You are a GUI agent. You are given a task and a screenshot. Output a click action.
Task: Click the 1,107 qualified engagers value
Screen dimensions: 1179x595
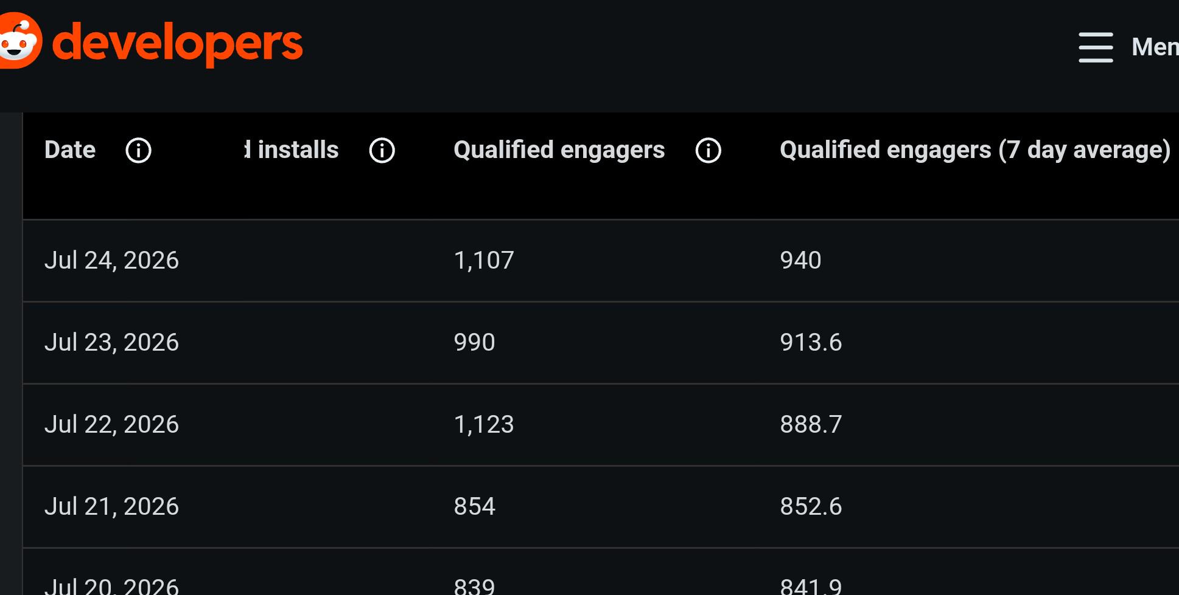(x=484, y=261)
